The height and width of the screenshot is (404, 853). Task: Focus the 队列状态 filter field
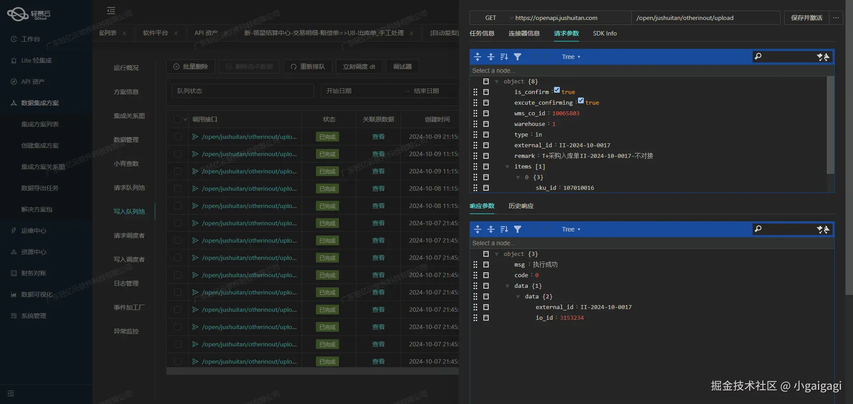click(x=243, y=91)
